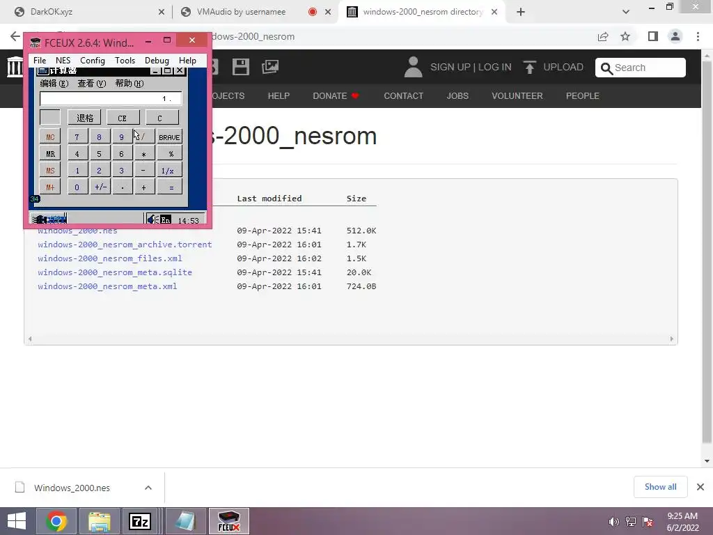Click the user avatar icon

413,67
